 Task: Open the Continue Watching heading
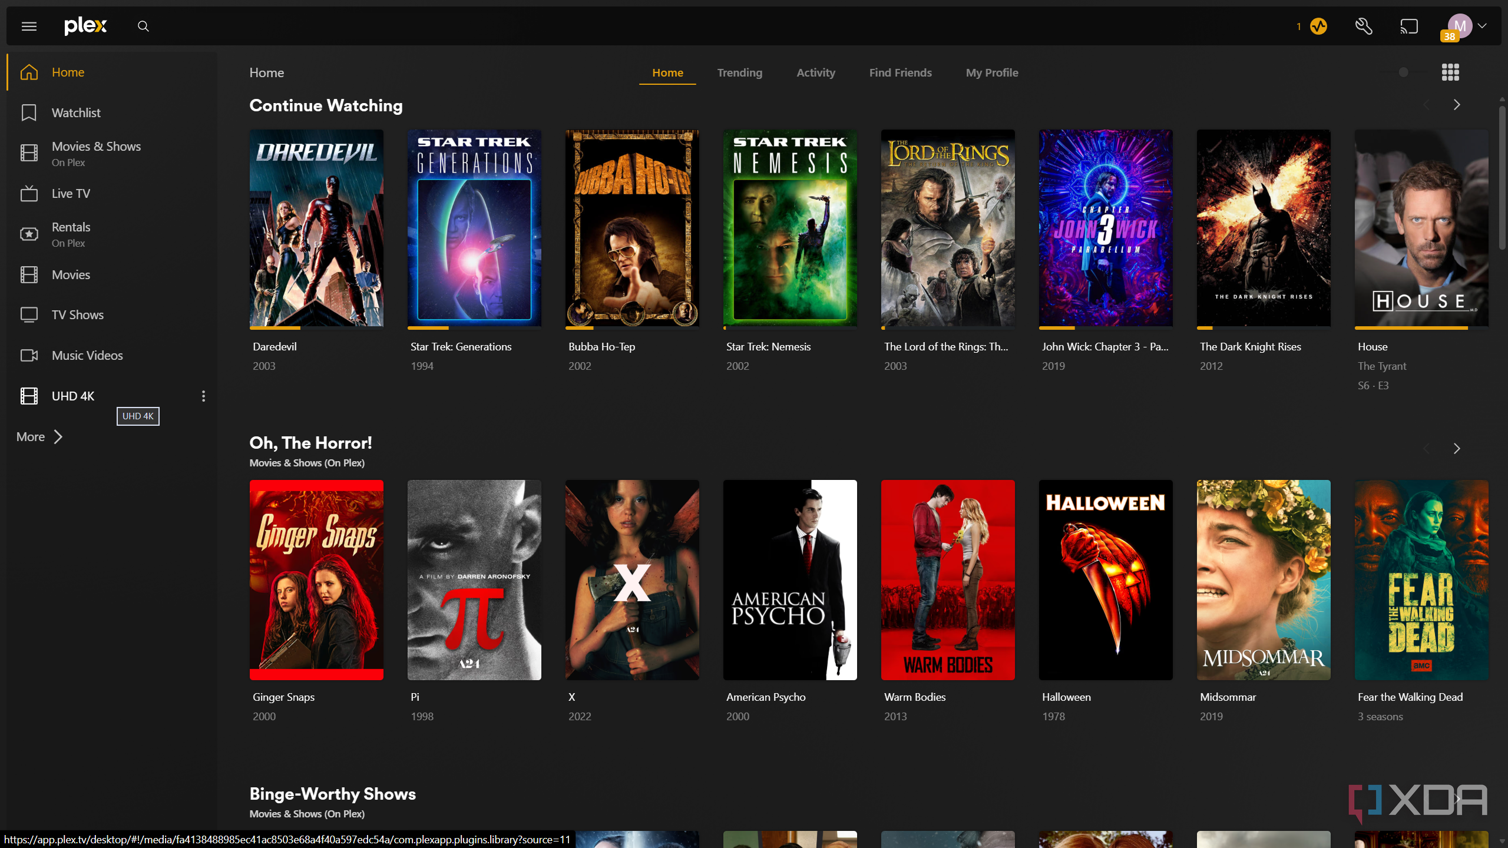click(326, 105)
